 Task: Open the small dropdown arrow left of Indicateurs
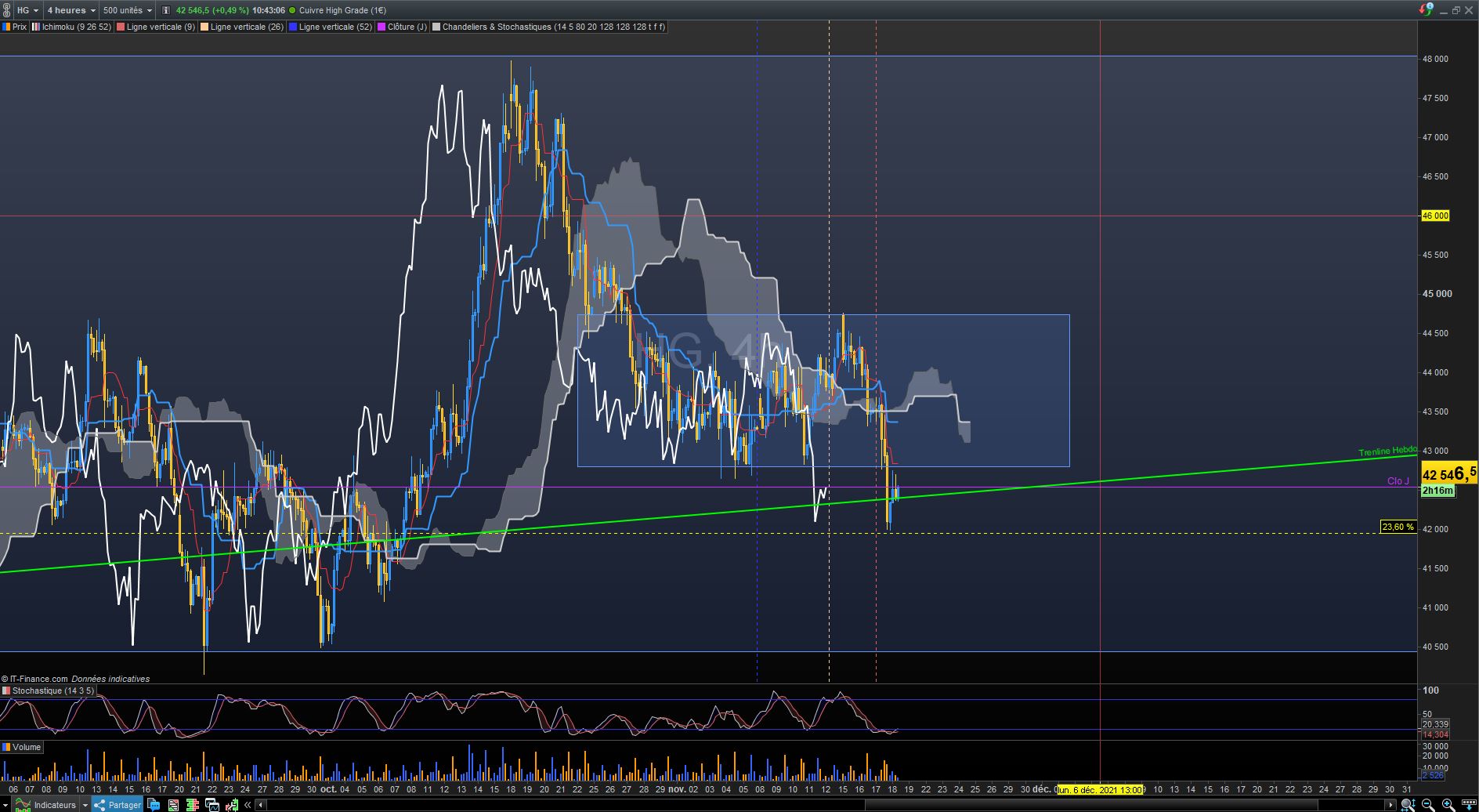click(x=6, y=805)
